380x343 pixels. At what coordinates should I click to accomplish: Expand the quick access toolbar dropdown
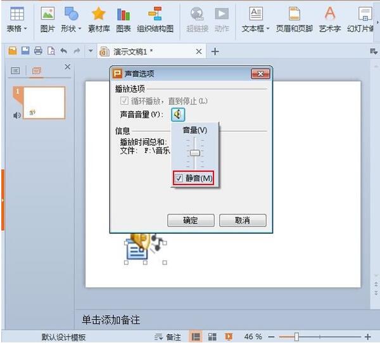tap(91, 51)
